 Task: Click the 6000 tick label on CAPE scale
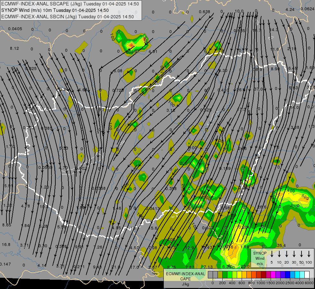(x=309, y=283)
